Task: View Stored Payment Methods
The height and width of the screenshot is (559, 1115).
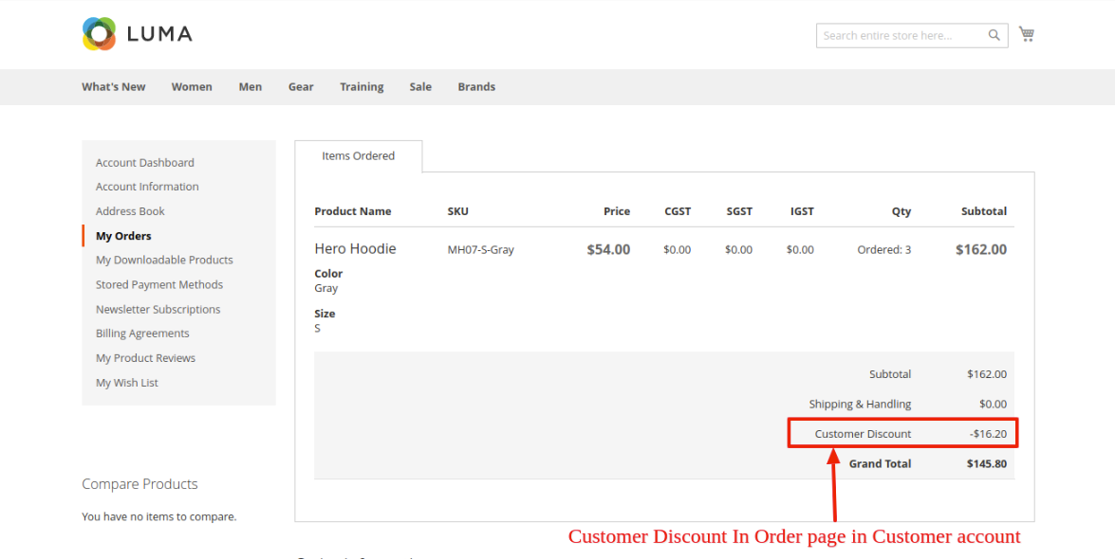Action: click(x=159, y=284)
